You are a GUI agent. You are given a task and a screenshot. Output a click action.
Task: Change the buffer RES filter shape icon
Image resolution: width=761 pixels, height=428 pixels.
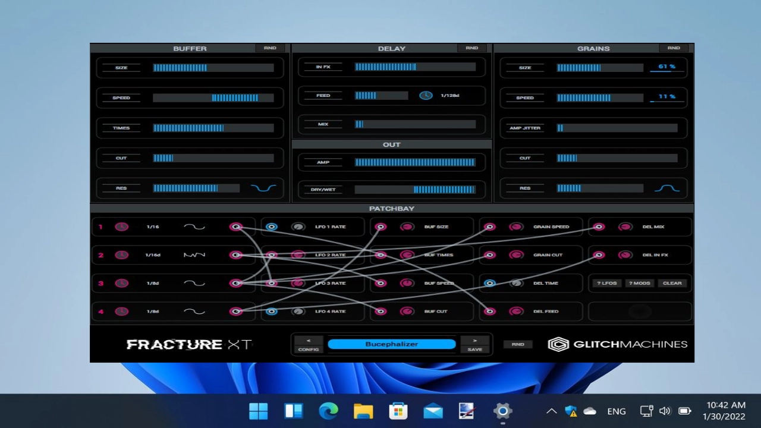pyautogui.click(x=263, y=188)
